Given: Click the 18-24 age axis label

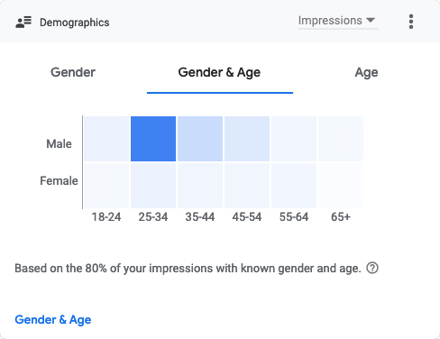Looking at the screenshot, I should pyautogui.click(x=106, y=216).
